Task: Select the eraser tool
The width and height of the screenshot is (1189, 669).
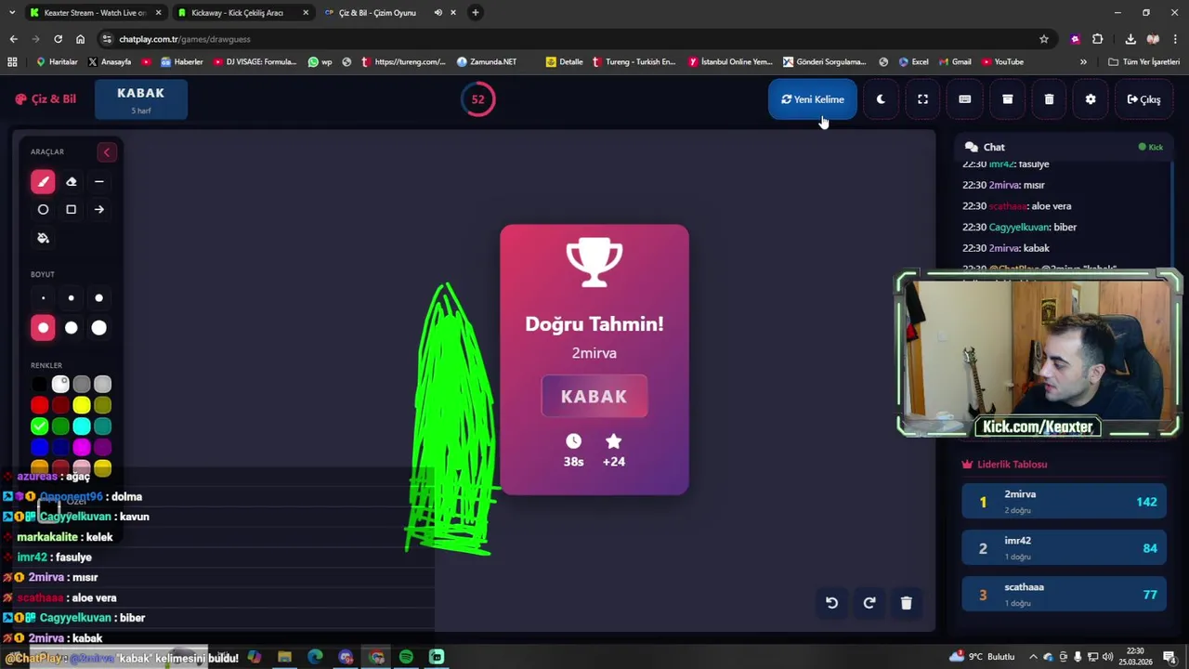Action: click(71, 182)
